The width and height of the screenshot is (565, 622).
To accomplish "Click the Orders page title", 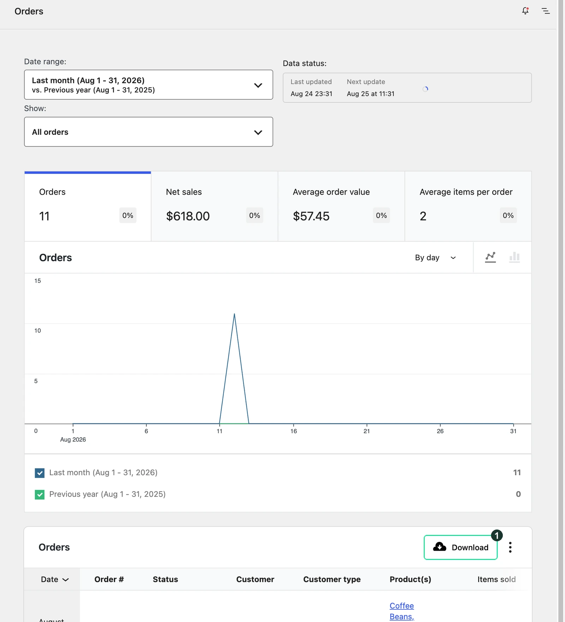I will pyautogui.click(x=29, y=11).
